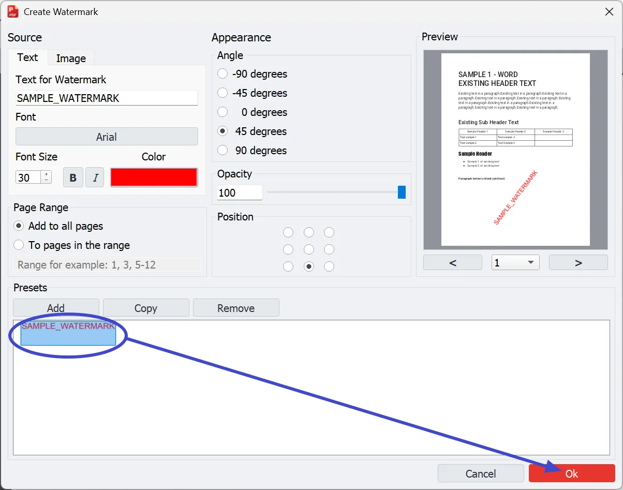Click the Text for Watermark field

pyautogui.click(x=107, y=98)
